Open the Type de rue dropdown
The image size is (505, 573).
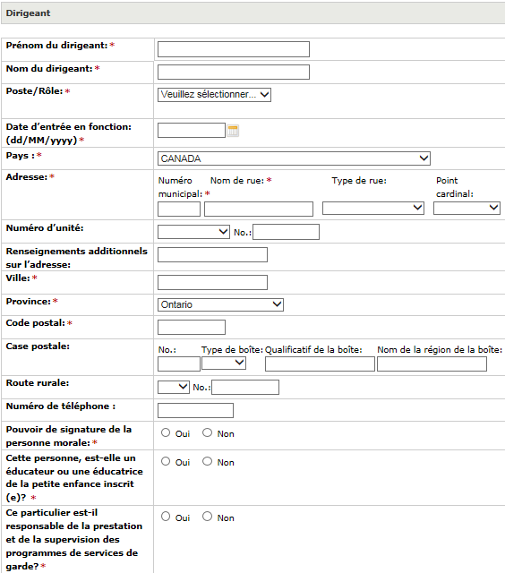click(x=373, y=208)
